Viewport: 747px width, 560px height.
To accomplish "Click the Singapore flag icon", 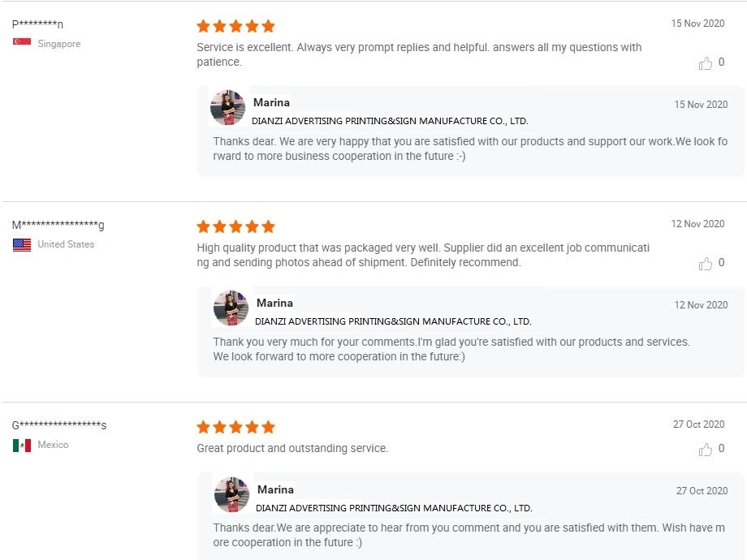I will click(x=22, y=42).
